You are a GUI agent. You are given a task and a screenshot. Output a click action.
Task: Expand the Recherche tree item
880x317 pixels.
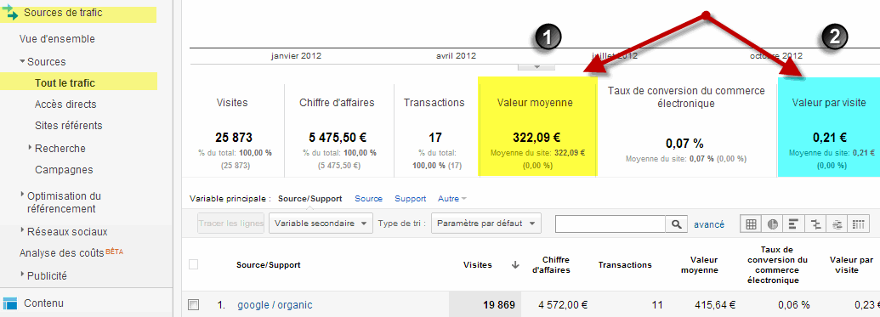(x=30, y=148)
